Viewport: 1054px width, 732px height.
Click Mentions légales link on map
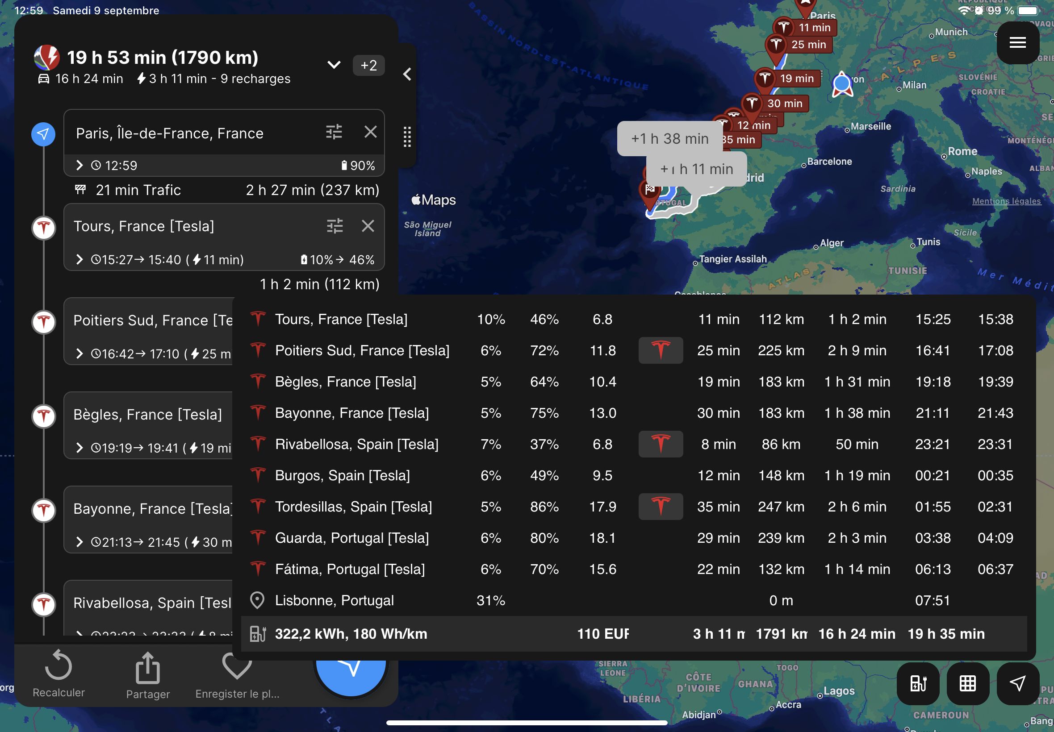click(1006, 201)
